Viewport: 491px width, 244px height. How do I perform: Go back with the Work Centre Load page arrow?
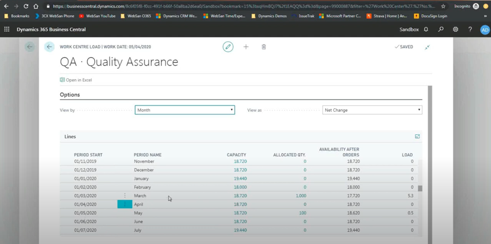click(x=49, y=47)
